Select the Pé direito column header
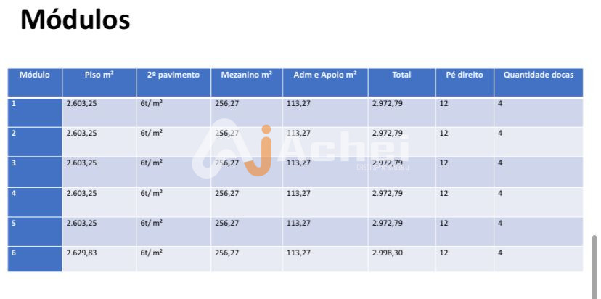 click(465, 75)
